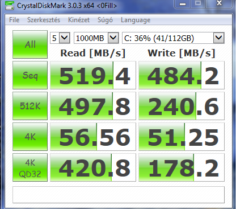Click the Read [MB/s] column header
Screen dimensions: 236x209
click(x=93, y=53)
